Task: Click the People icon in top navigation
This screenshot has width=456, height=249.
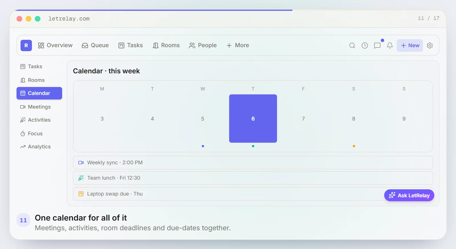Action: click(192, 45)
